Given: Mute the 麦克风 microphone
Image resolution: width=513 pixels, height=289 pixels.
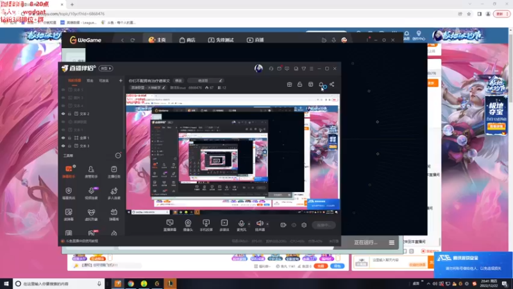Looking at the screenshot, I should click(x=241, y=225).
